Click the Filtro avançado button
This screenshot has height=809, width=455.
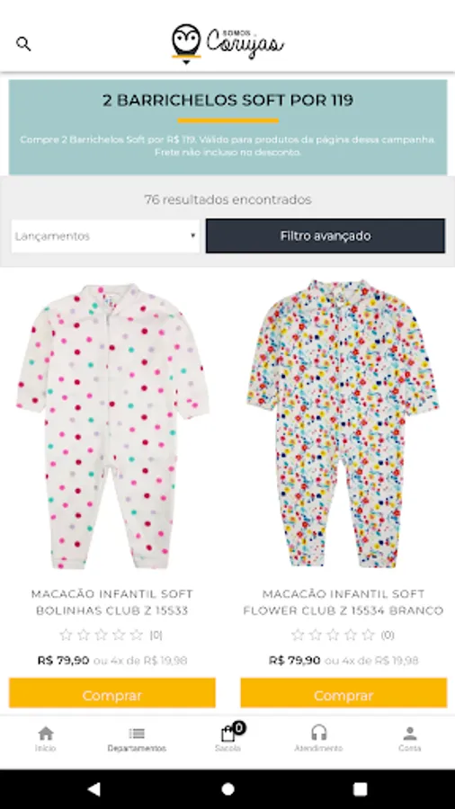click(325, 236)
